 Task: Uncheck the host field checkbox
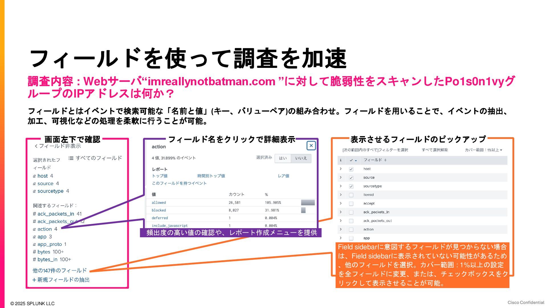click(351, 169)
